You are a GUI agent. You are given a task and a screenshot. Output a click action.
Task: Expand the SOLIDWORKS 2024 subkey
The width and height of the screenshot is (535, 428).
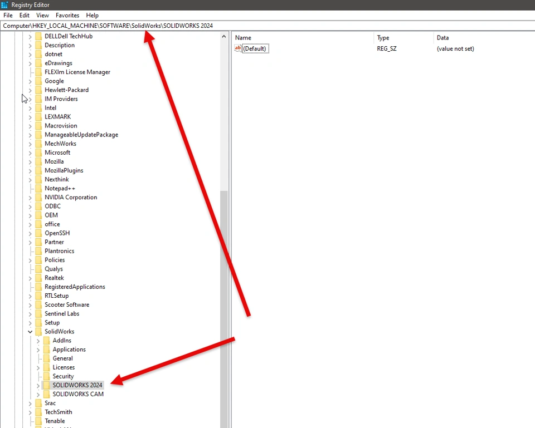point(38,385)
